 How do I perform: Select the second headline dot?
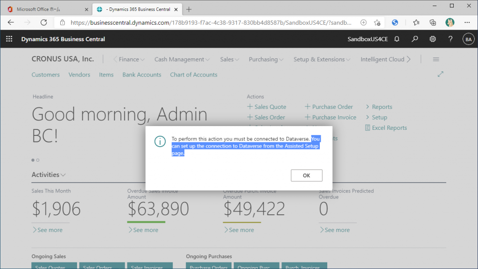[38, 160]
